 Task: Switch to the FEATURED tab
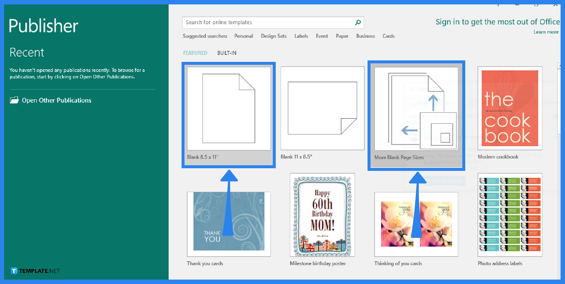195,53
